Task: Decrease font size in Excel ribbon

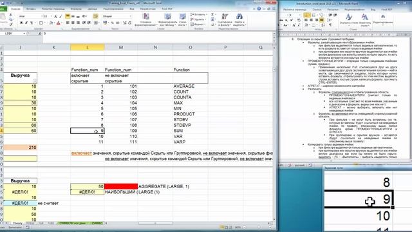Action: click(x=61, y=16)
